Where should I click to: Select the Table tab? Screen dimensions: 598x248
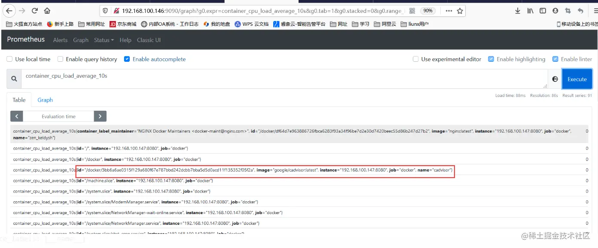click(19, 100)
